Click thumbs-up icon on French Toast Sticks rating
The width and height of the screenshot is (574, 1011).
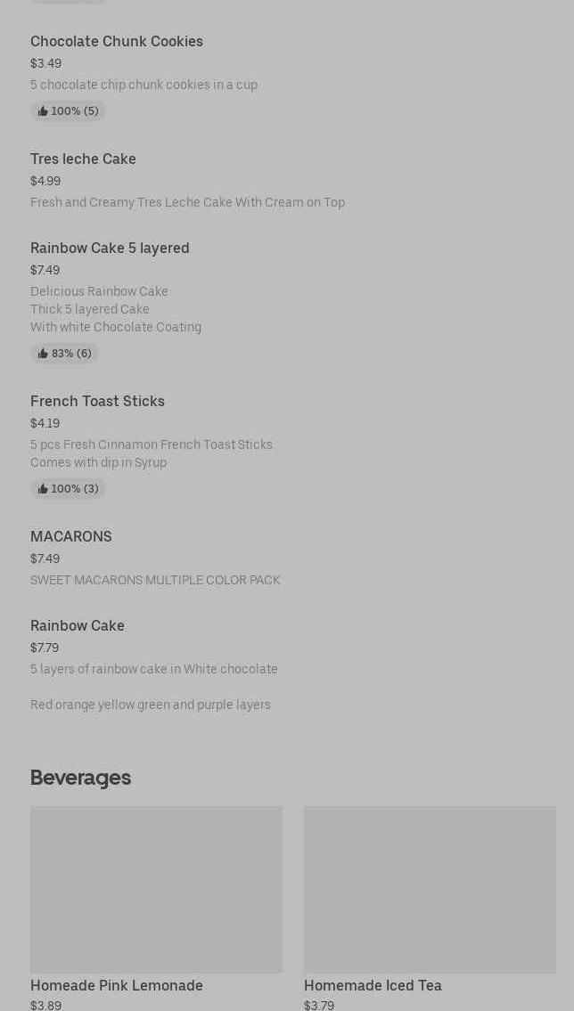click(43, 489)
